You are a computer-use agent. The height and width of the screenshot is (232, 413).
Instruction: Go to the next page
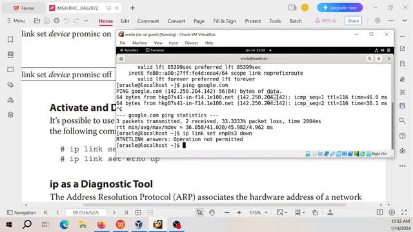click(x=114, y=213)
